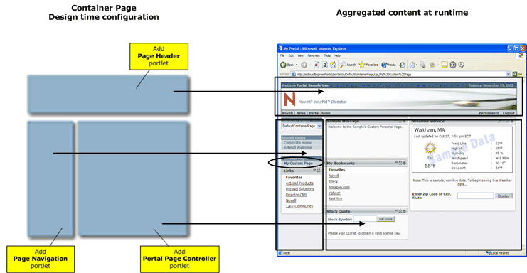Click Novell link in My Bookmarks
Viewport: 527px width, 273px height.
334,176
